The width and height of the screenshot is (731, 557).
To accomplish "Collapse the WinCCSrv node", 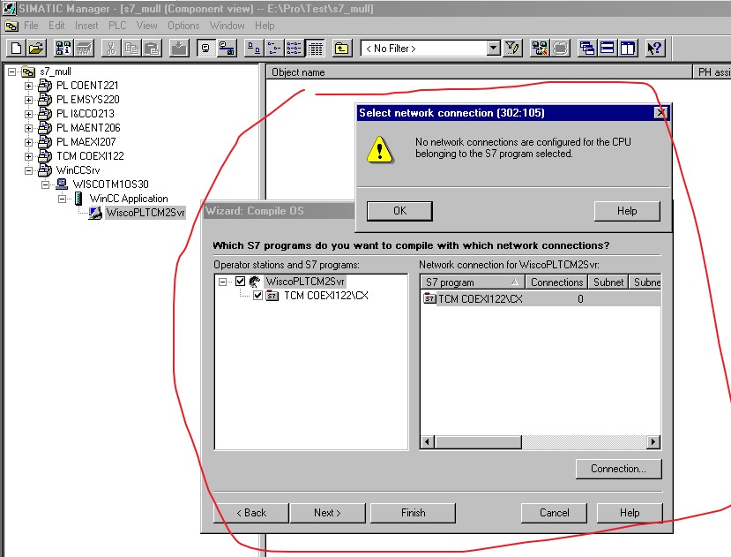I will pos(29,170).
